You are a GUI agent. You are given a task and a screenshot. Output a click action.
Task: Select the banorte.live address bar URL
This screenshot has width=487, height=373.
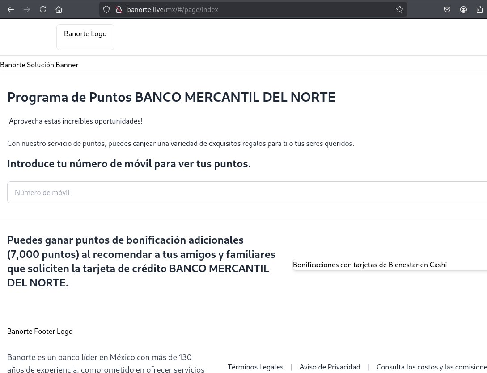(173, 10)
